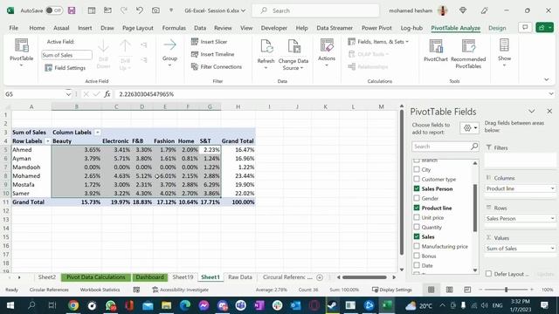Open Fields, Items, & Sets dropdown
The height and width of the screenshot is (314, 559).
pyautogui.click(x=378, y=42)
